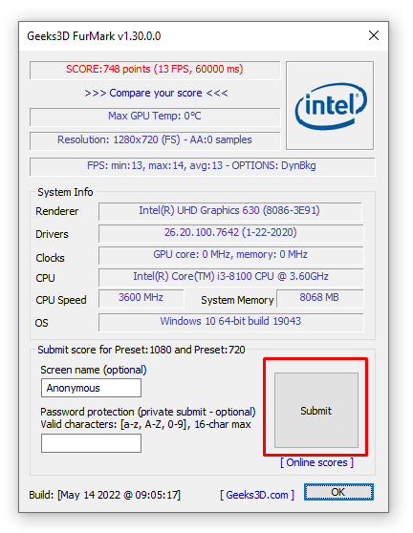This screenshot has width=413, height=533.
Task: Click the Drivers version field
Action: [231, 233]
